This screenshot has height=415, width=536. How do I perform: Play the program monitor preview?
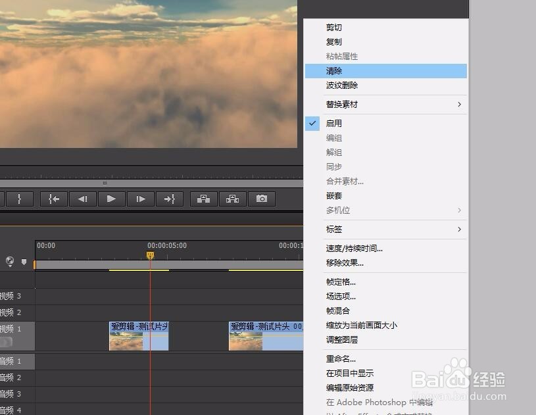pyautogui.click(x=111, y=199)
